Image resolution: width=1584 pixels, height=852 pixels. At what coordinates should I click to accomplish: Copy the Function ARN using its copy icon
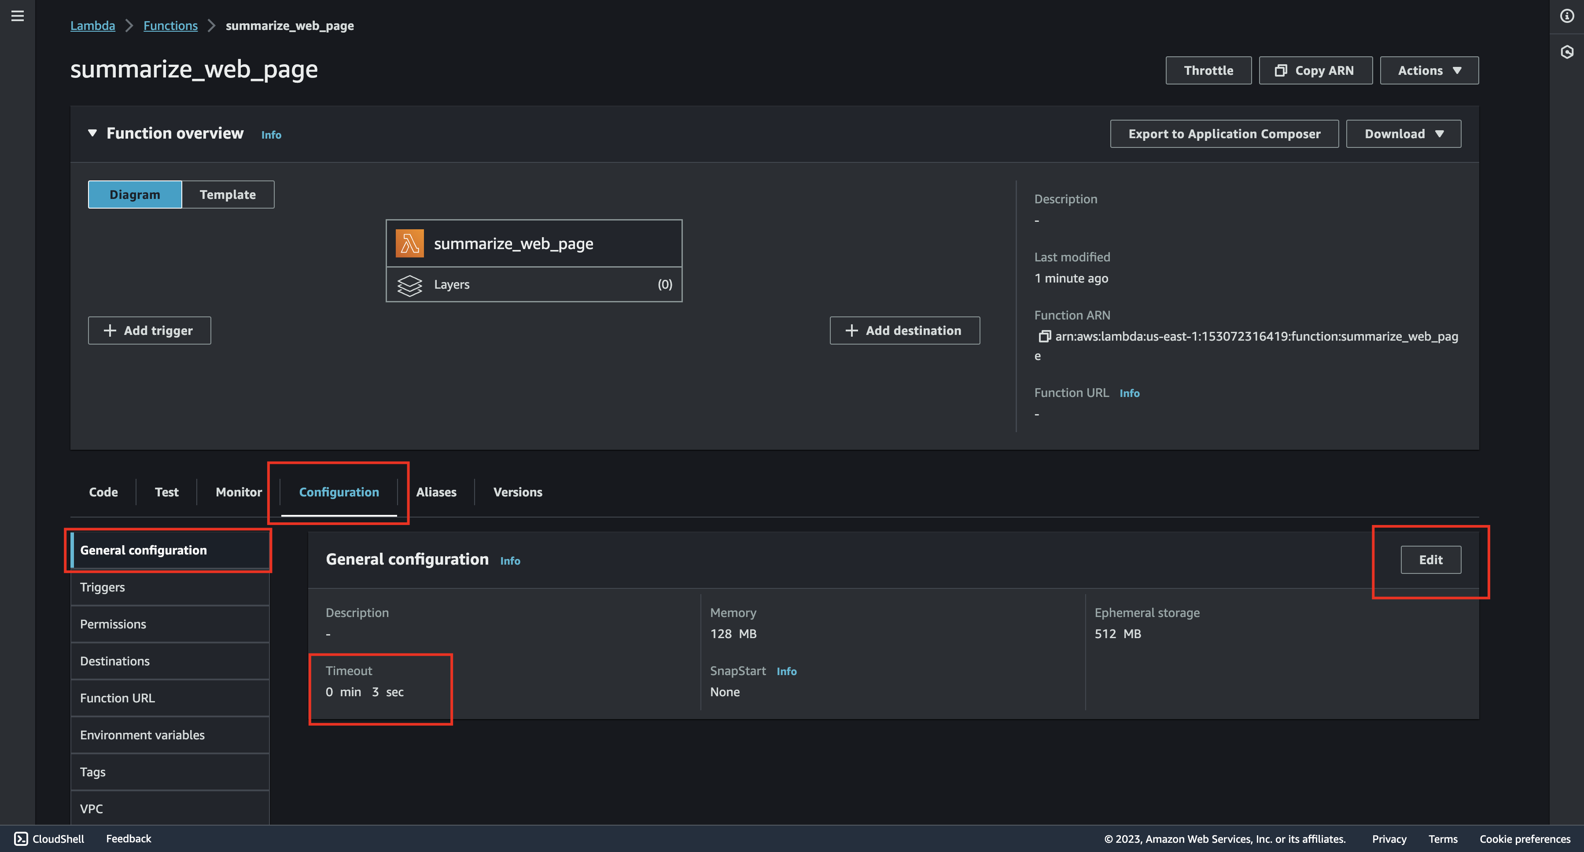coord(1044,337)
